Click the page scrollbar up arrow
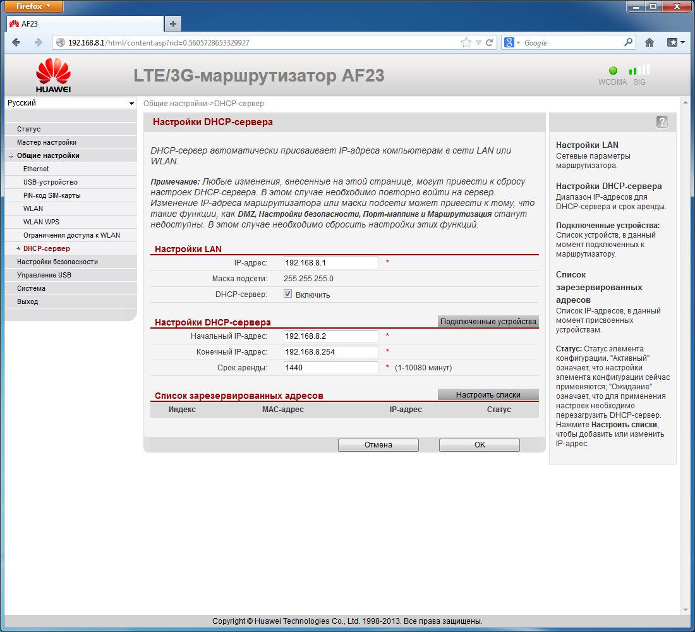 coord(686,102)
